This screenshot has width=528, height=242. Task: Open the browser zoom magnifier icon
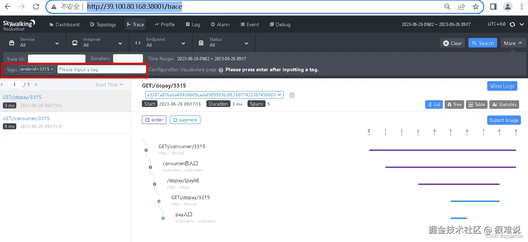point(448,7)
